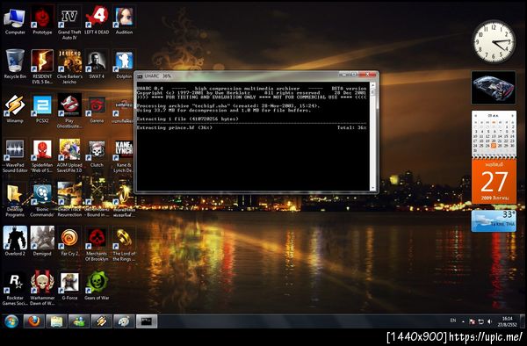The height and width of the screenshot is (346, 527).
Task: Select the Grand Theft Auto IV shortcut
Action: 69,23
